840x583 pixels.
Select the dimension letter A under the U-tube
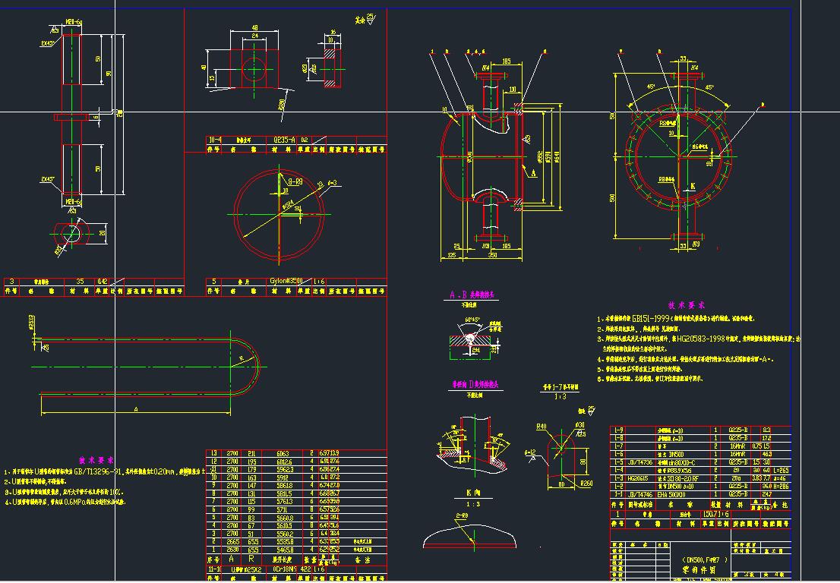click(136, 409)
